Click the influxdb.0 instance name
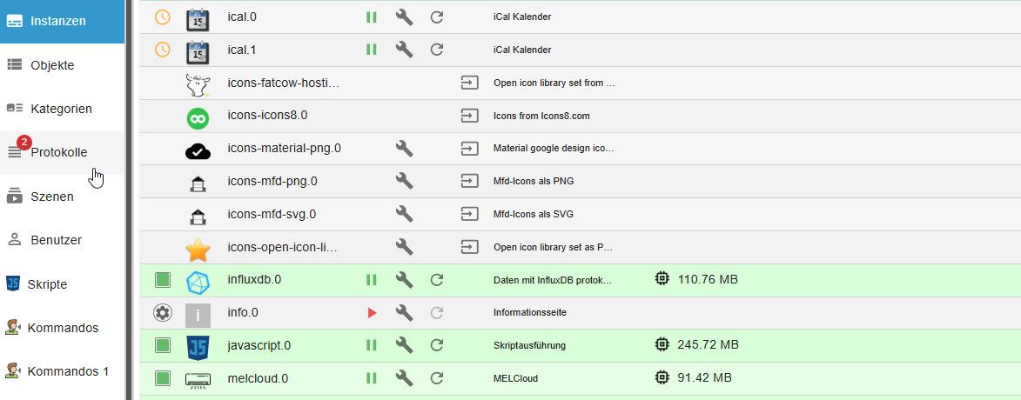The height and width of the screenshot is (400, 1021). tap(254, 280)
